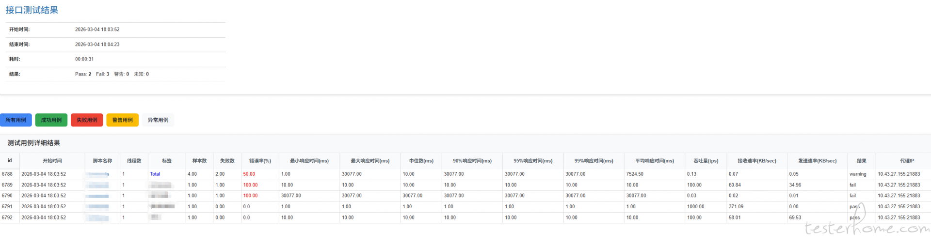Filter failed cases using 失败用例 button
This screenshot has width=931, height=247.
tap(87, 120)
